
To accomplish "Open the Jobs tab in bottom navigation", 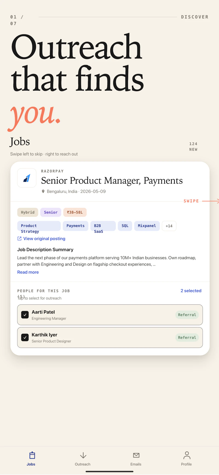I will point(31,459).
